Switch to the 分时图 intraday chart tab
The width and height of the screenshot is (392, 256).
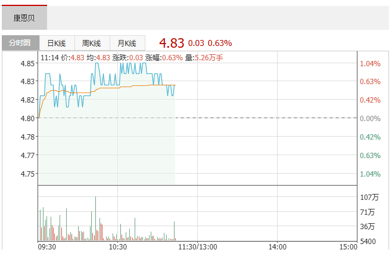click(x=20, y=44)
